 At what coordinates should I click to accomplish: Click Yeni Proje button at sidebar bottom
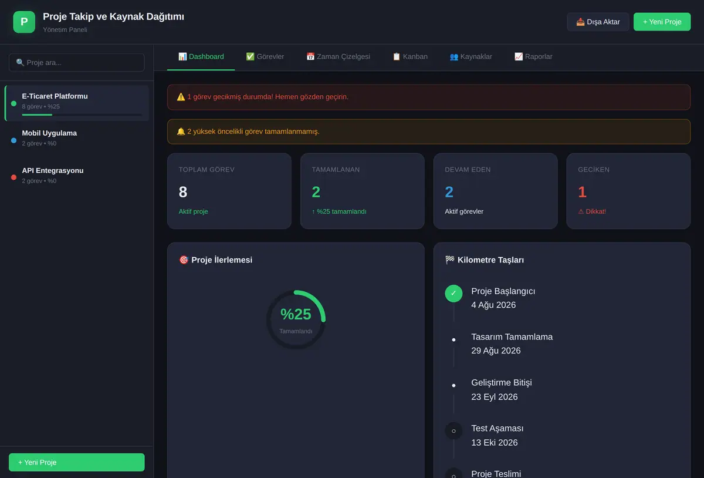pyautogui.click(x=76, y=462)
